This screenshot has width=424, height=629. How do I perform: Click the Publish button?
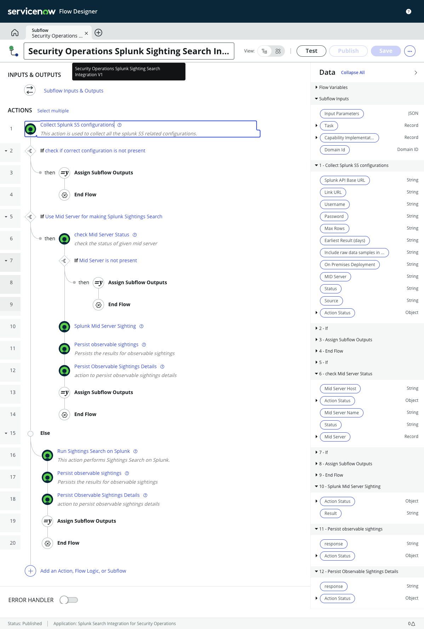(348, 51)
